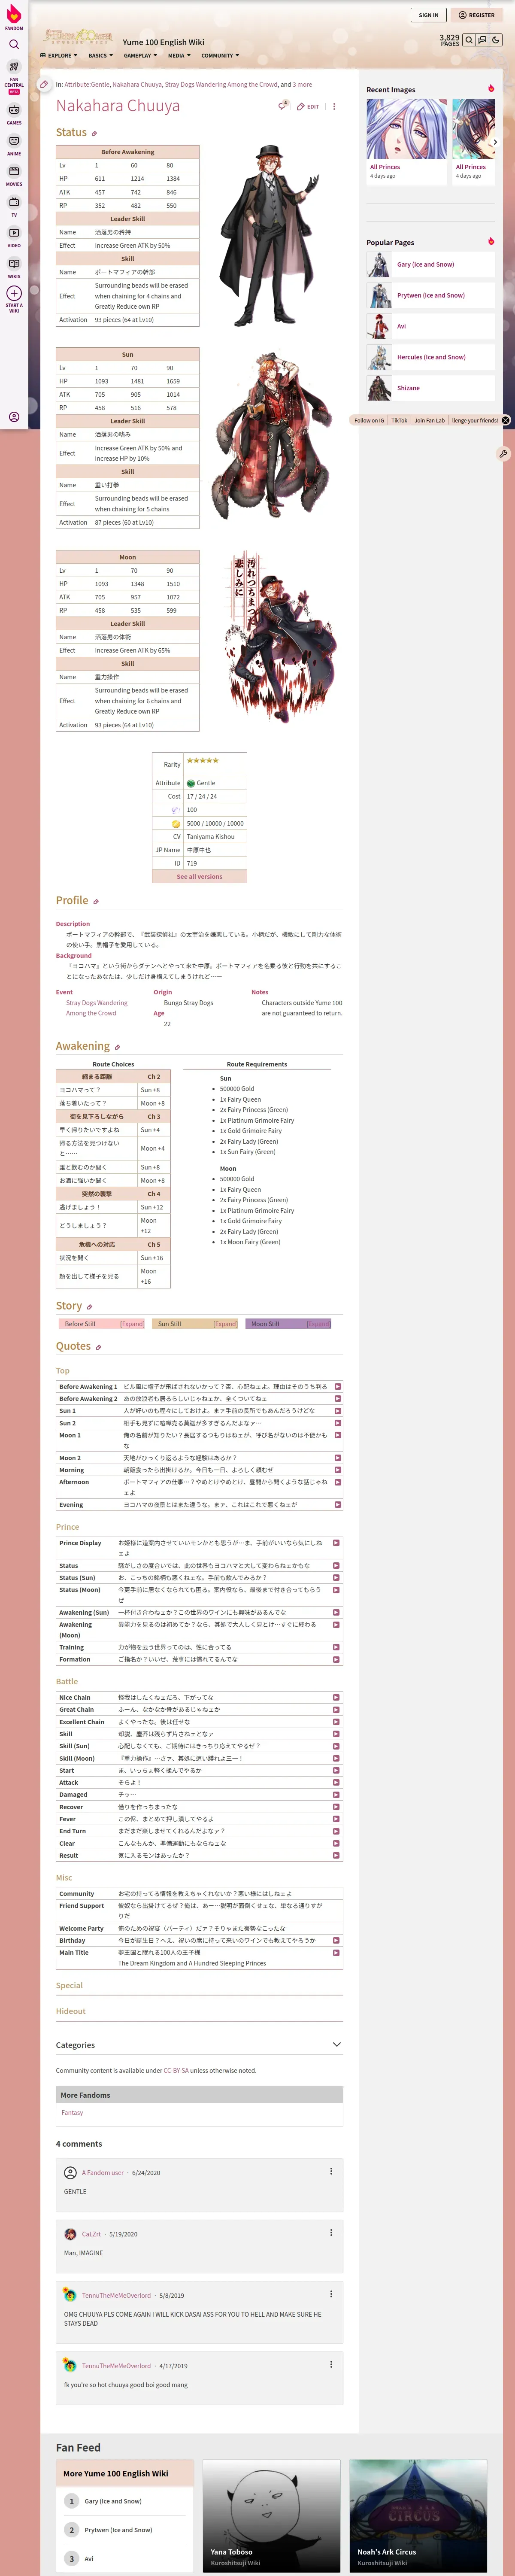The image size is (515, 2576).
Task: Open page comments/talk icon near Edit
Action: (283, 106)
